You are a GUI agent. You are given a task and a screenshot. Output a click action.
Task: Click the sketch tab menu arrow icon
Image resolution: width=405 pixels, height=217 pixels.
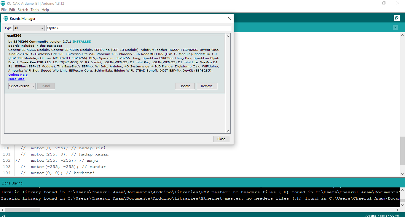click(395, 27)
